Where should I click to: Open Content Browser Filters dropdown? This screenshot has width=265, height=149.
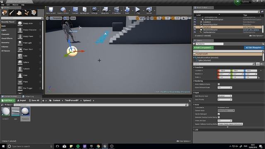[8, 105]
